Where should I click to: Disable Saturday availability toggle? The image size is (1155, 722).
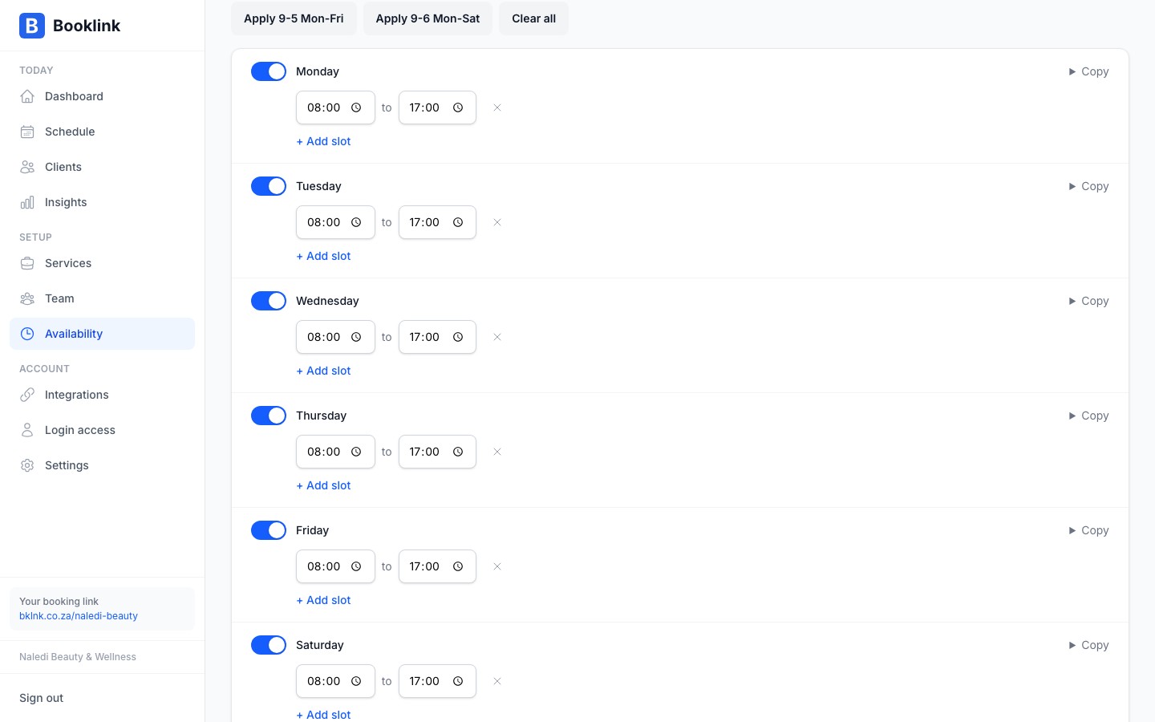point(269,645)
